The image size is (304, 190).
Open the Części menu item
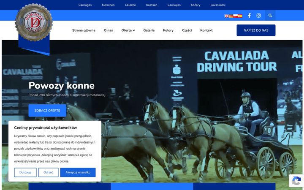tap(187, 30)
